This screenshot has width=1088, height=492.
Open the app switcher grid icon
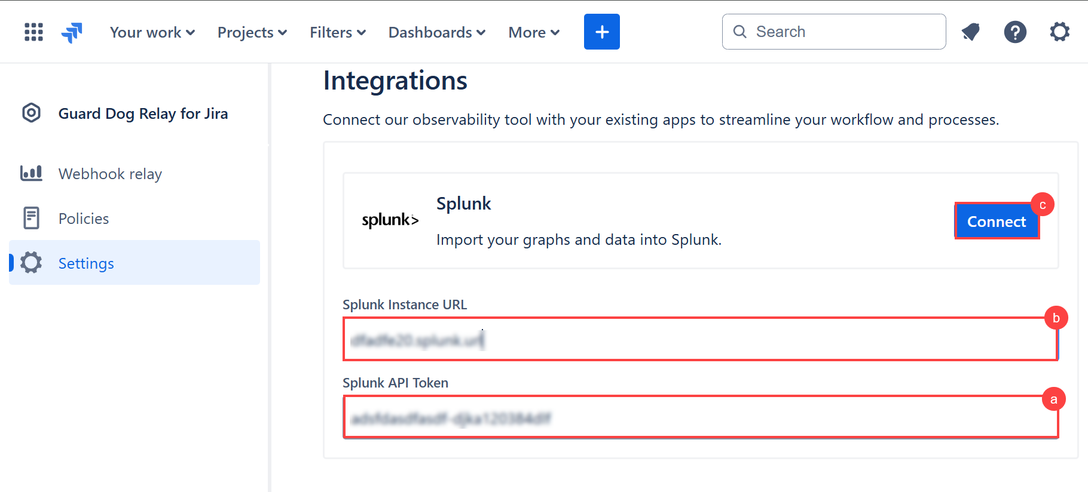click(x=33, y=32)
